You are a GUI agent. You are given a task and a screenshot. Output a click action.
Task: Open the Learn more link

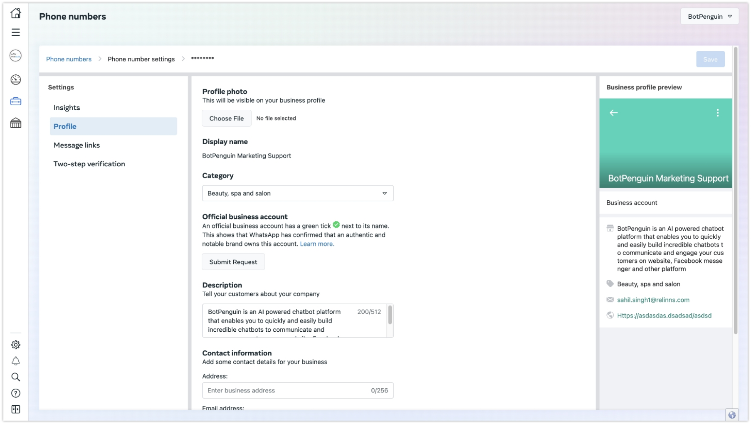coord(317,244)
